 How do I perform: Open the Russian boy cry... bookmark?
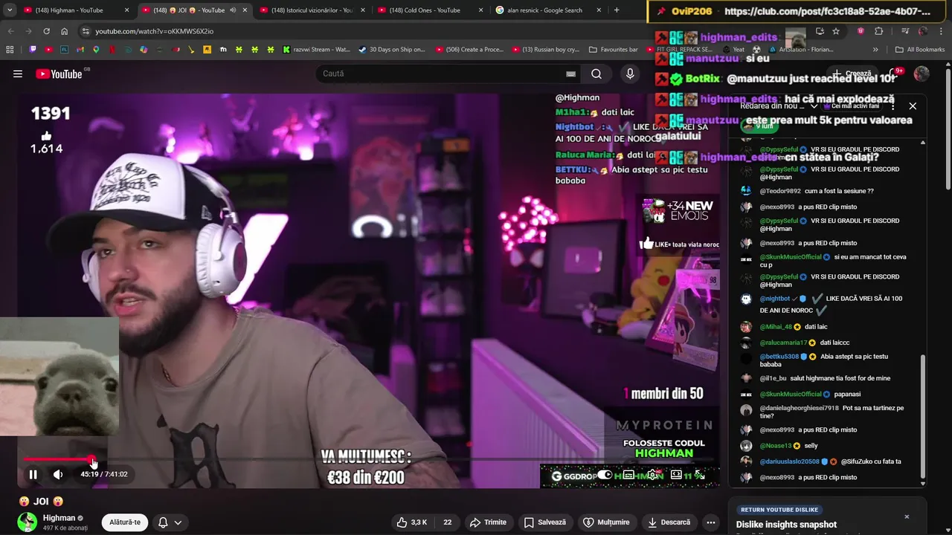546,50
